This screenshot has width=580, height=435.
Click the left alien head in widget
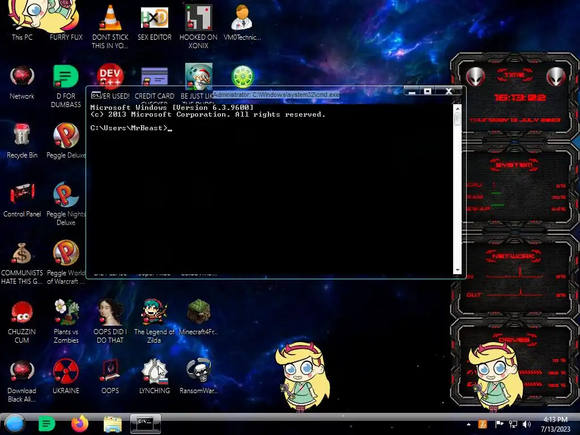point(475,76)
